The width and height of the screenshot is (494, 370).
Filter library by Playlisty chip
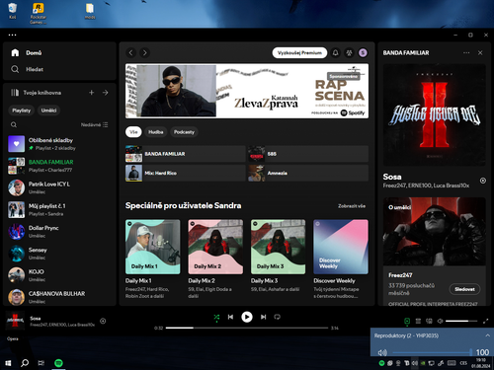pyautogui.click(x=22, y=111)
